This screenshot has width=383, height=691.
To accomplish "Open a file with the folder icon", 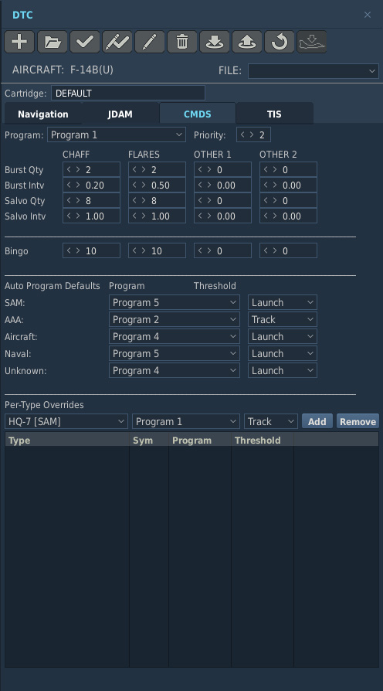I will pos(53,43).
